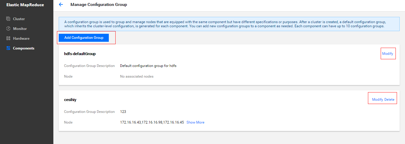
Task: Click the Manage Configuration Group heading
Action: pos(99,4)
